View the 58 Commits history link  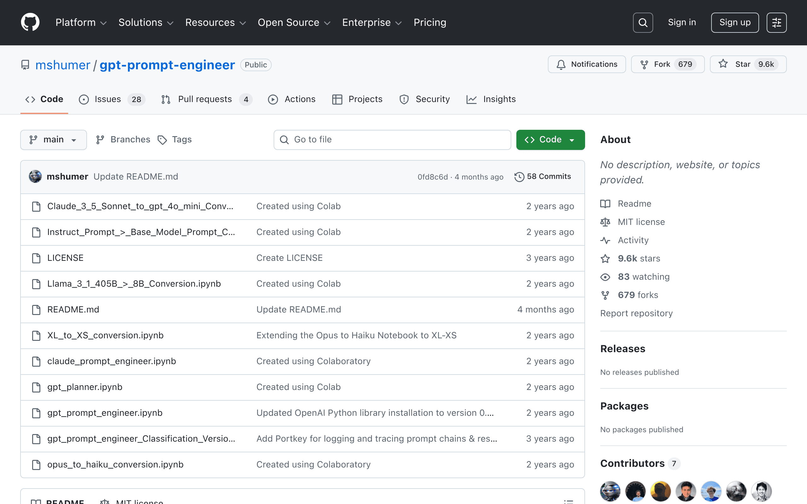tap(543, 177)
